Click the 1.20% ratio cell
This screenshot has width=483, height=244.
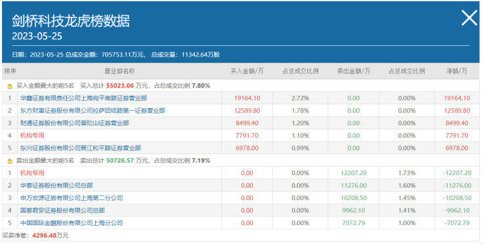pos(301,123)
